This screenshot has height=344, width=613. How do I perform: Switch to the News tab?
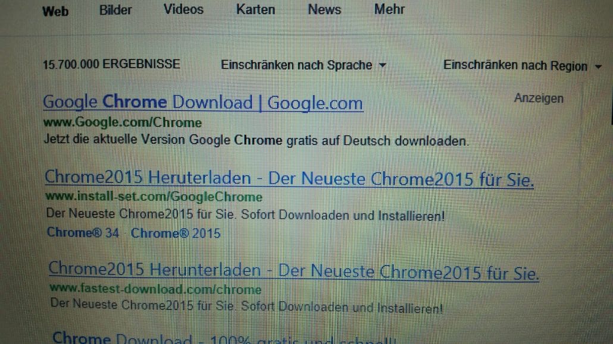pos(324,10)
